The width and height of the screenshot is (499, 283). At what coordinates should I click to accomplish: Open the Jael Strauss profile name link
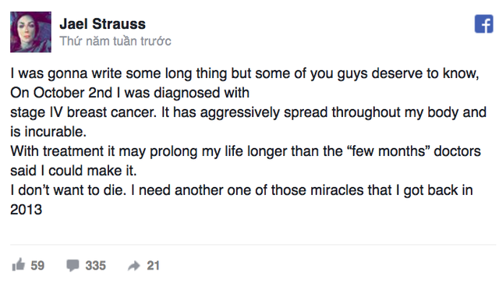coord(102,24)
